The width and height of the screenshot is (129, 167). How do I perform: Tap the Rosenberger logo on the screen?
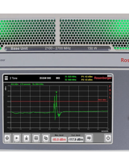(x=103, y=78)
